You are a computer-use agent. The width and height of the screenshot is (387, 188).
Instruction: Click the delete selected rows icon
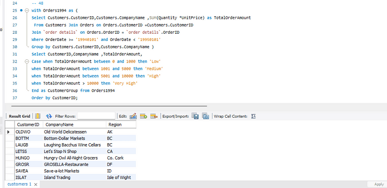pyautogui.click(x=154, y=116)
